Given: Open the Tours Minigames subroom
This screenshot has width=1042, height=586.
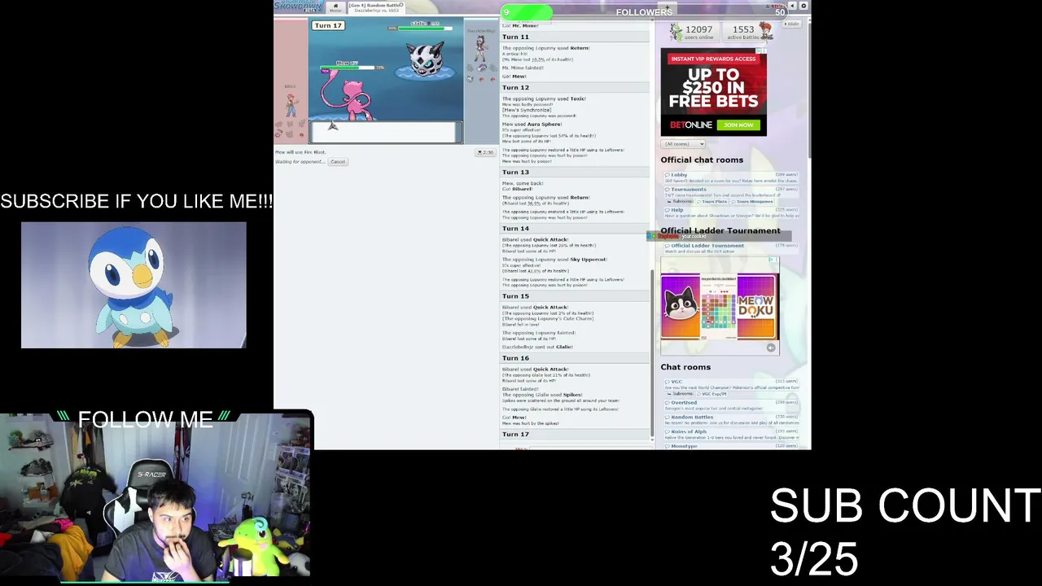Looking at the screenshot, I should coord(755,201).
